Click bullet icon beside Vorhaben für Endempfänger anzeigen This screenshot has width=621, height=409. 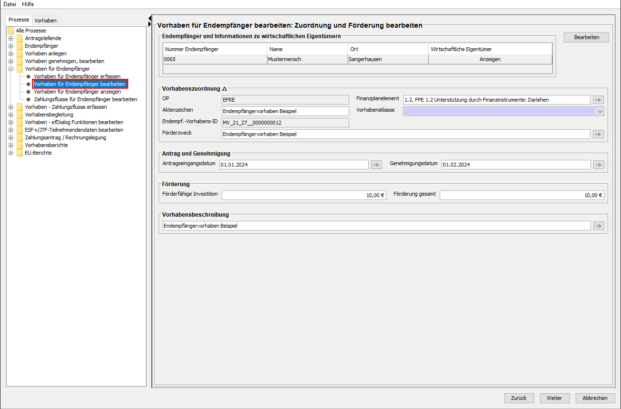[x=29, y=92]
